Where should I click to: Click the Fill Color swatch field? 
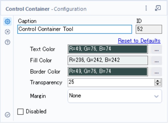(x=108, y=61)
